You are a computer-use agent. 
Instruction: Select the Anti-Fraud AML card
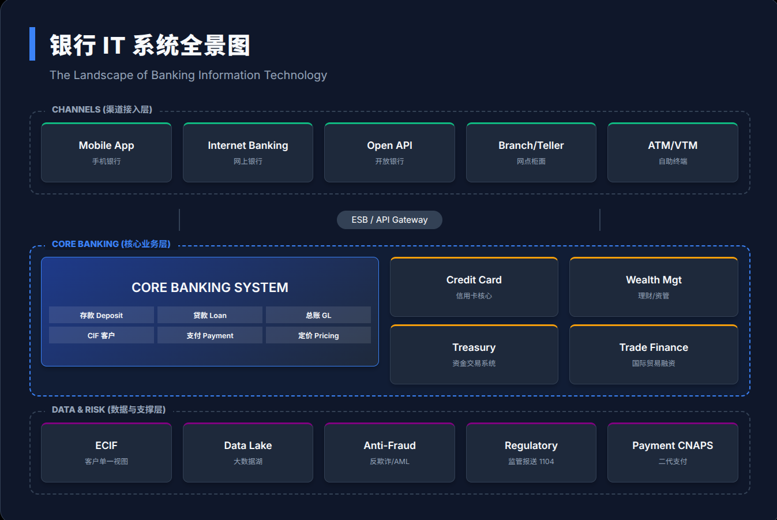point(389,452)
